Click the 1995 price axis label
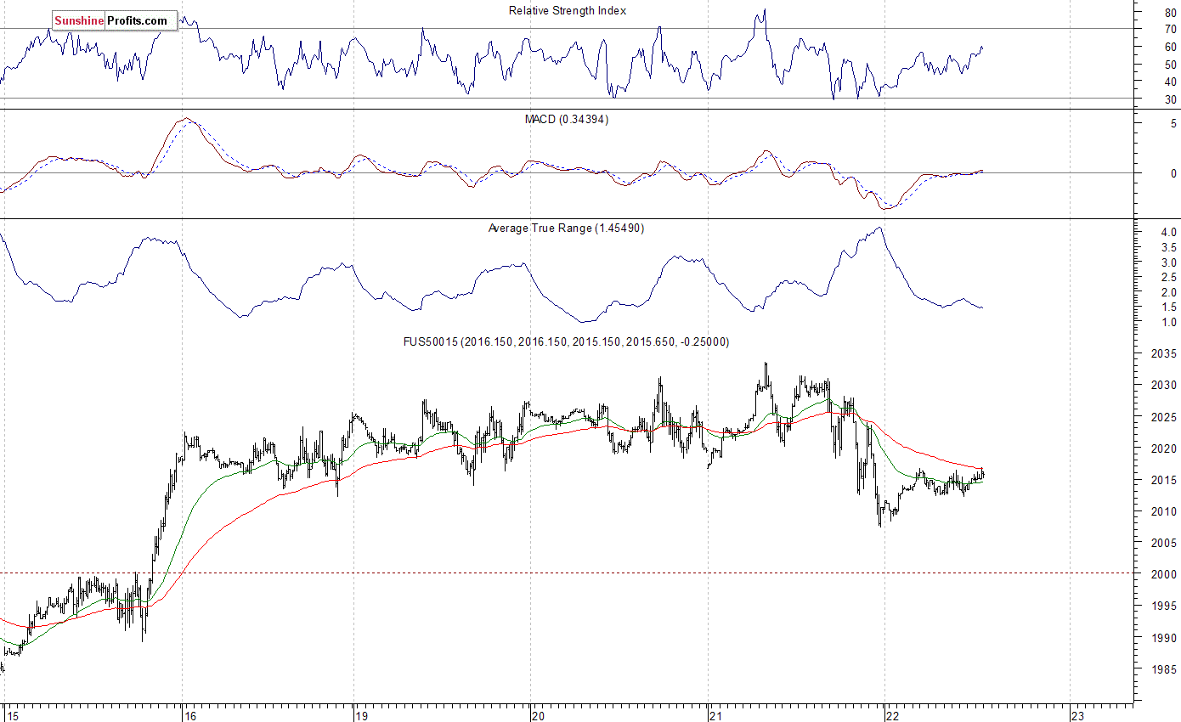Viewport: 1181px width, 722px height. [x=1164, y=606]
